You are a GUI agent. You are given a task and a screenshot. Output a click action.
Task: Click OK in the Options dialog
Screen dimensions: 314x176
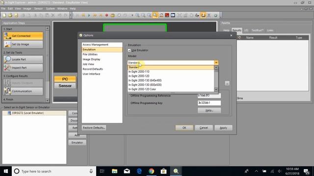coord(184,128)
